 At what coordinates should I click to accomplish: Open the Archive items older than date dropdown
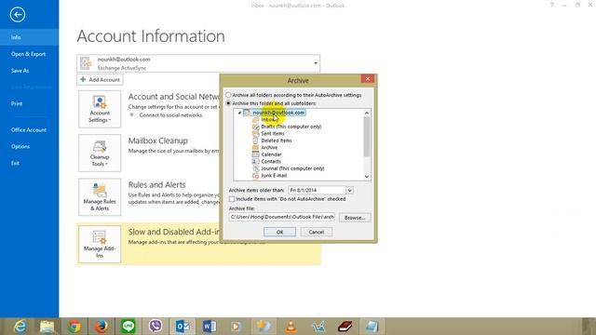tap(349, 190)
